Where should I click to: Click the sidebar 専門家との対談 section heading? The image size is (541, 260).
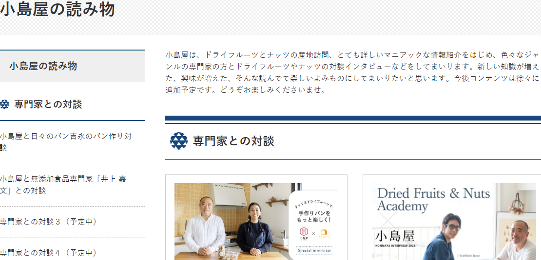[48, 104]
